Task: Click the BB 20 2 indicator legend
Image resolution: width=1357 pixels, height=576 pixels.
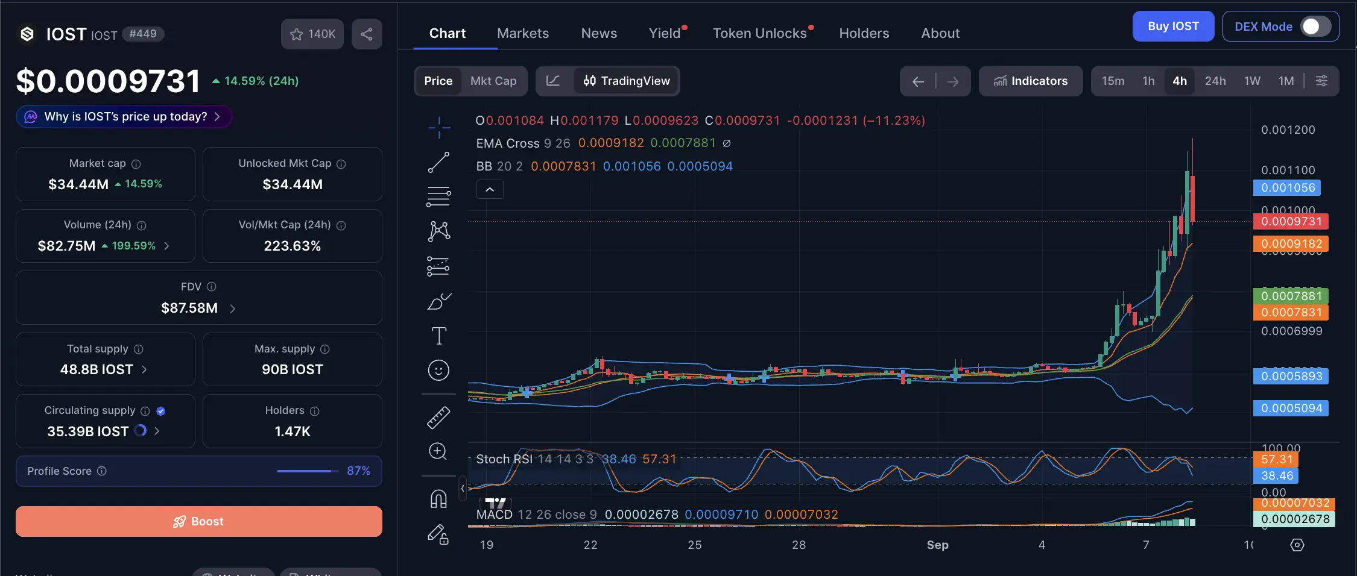Action: tap(604, 166)
